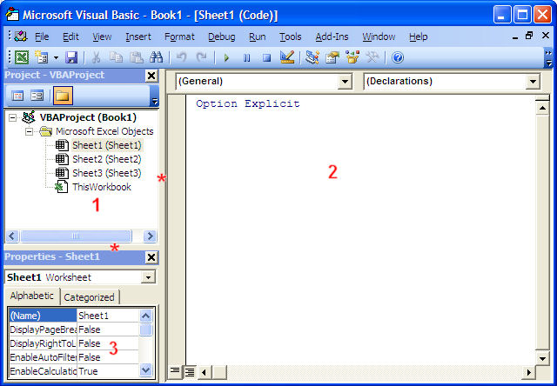Save the workbook with floppy disk icon
The width and height of the screenshot is (557, 386).
tap(71, 57)
